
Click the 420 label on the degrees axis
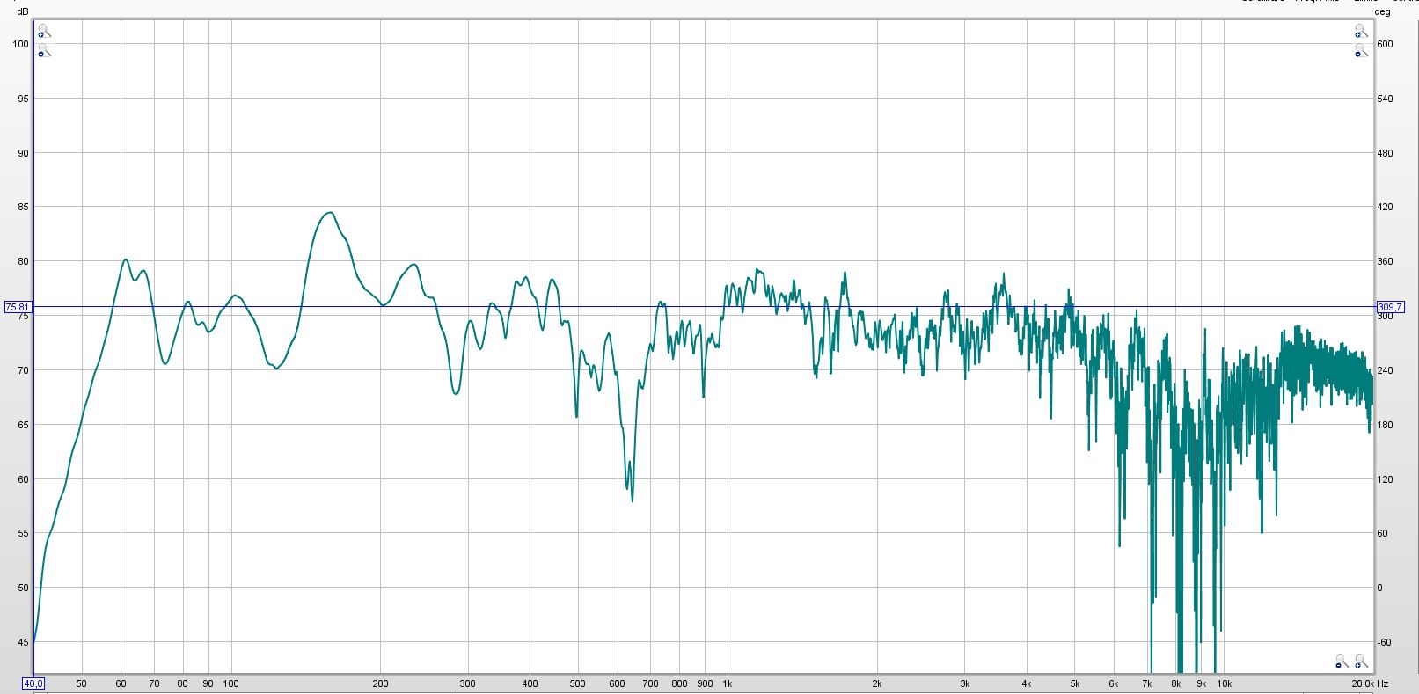point(1385,208)
